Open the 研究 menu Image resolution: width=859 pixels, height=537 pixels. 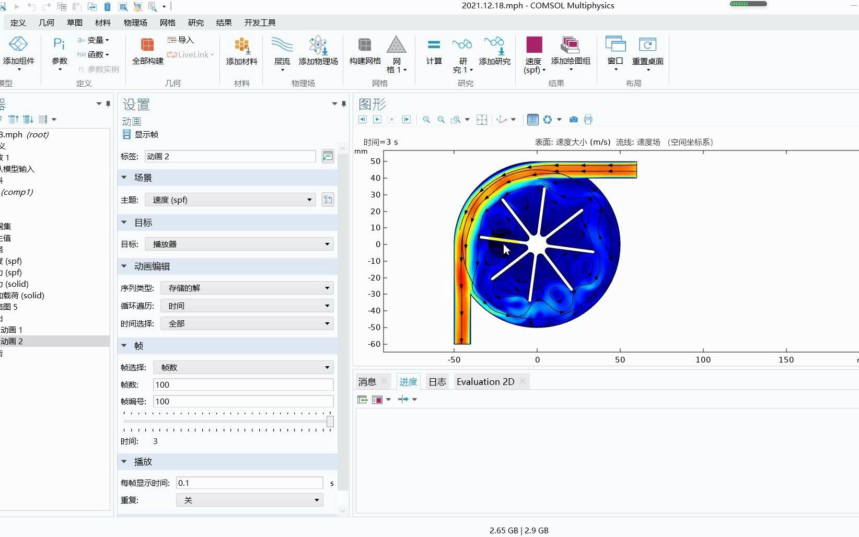[x=196, y=22]
